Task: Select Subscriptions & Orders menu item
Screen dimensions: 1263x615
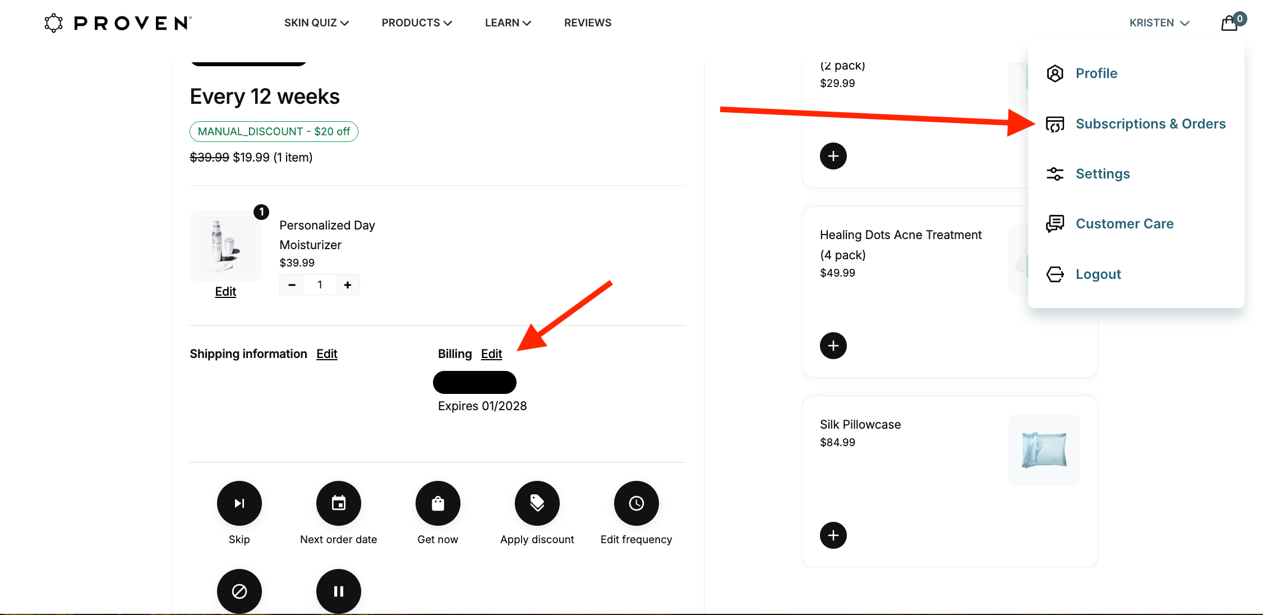Action: 1151,124
